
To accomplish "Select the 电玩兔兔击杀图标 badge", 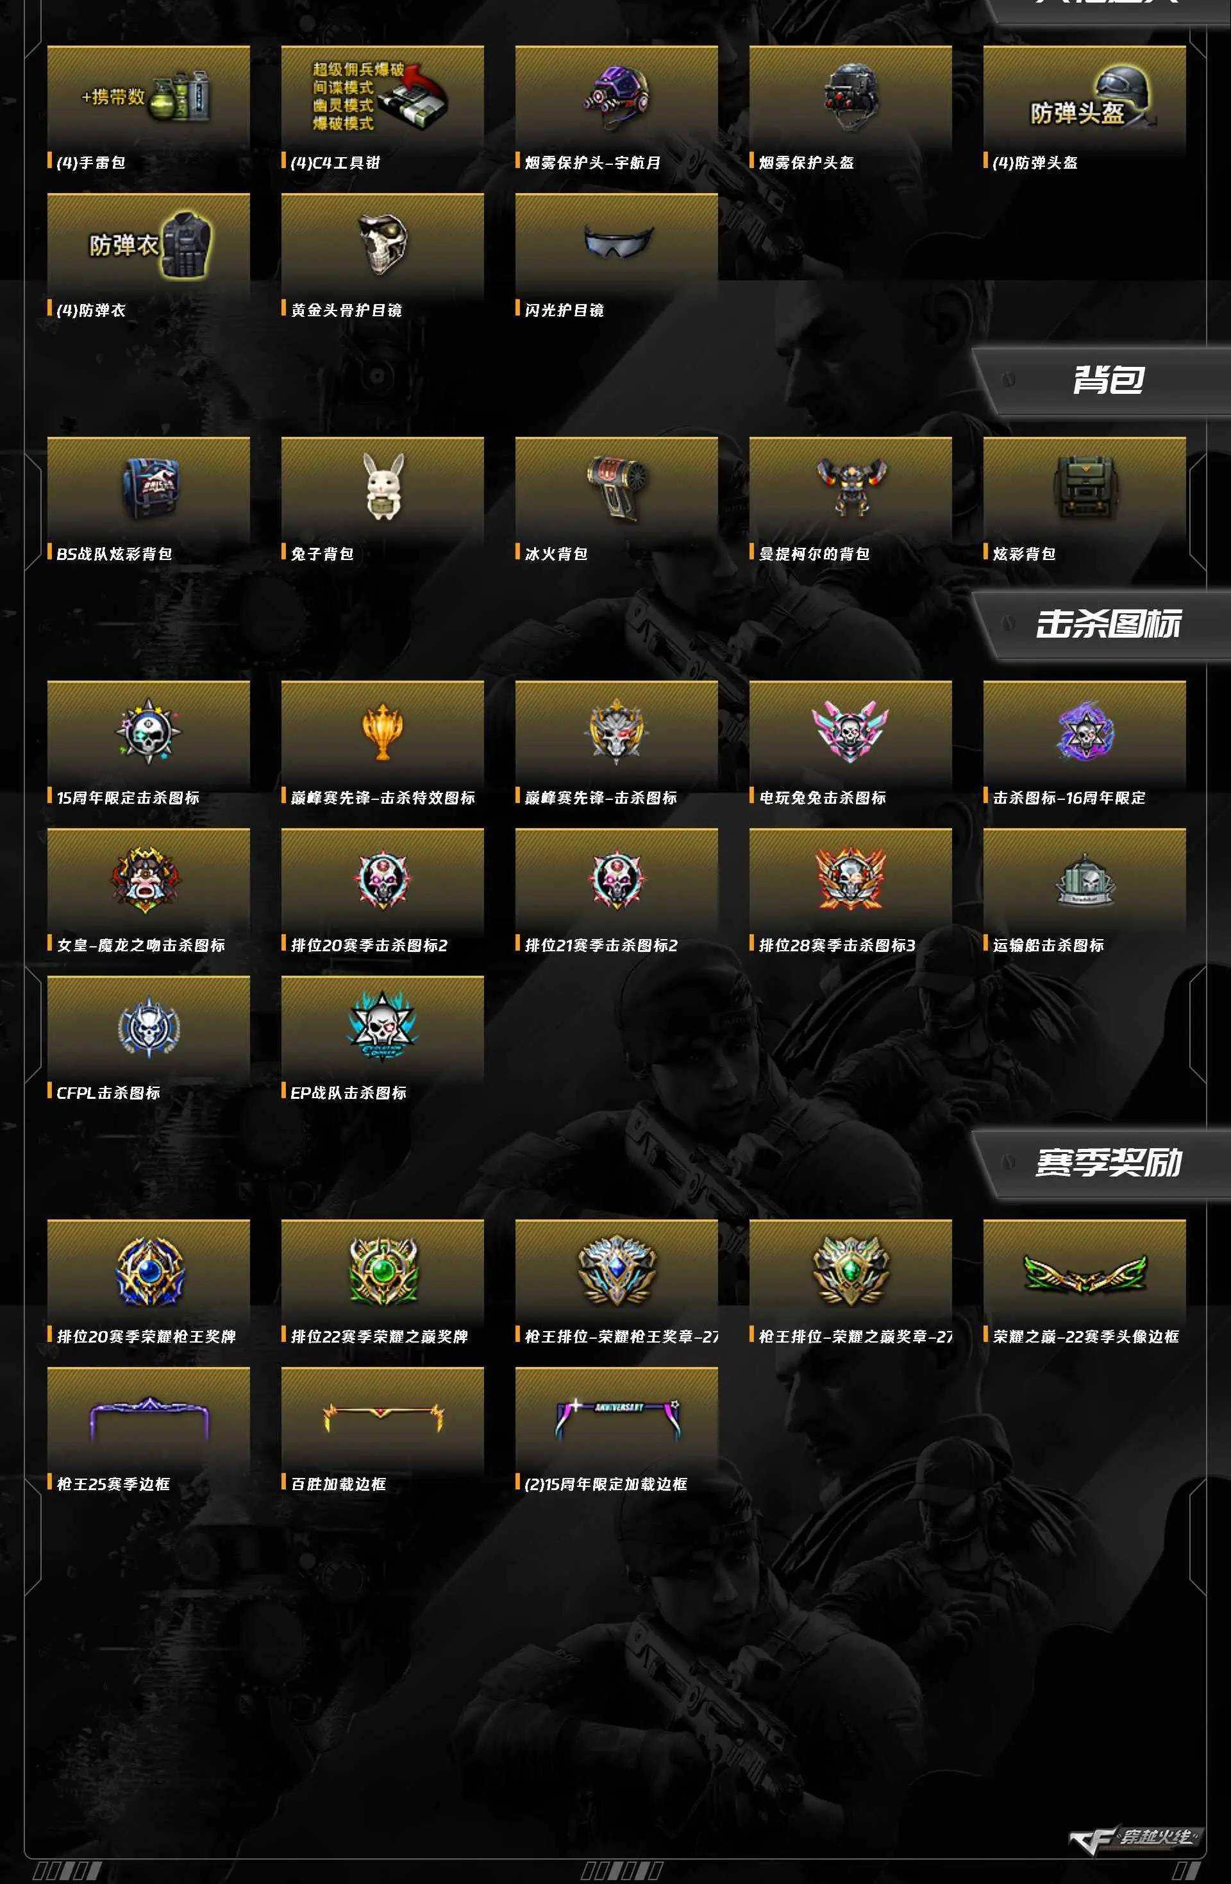I will (850, 732).
